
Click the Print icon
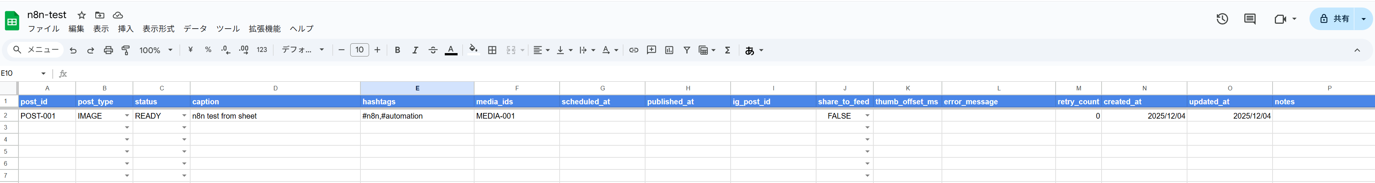tap(108, 50)
